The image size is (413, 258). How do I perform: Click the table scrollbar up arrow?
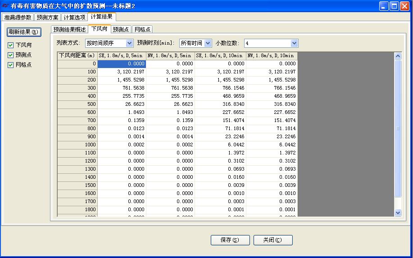click(398, 56)
